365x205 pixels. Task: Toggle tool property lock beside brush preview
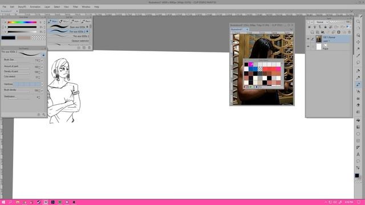click(43, 55)
